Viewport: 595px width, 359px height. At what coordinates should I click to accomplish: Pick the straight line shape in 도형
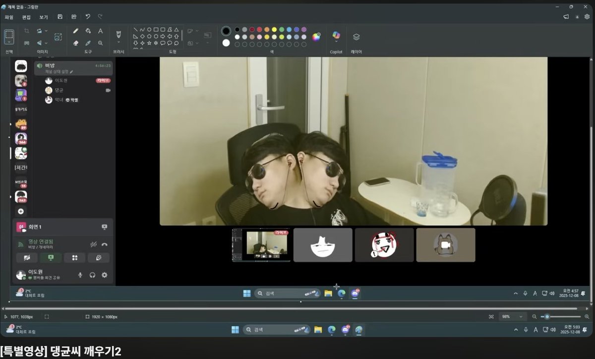click(x=135, y=30)
